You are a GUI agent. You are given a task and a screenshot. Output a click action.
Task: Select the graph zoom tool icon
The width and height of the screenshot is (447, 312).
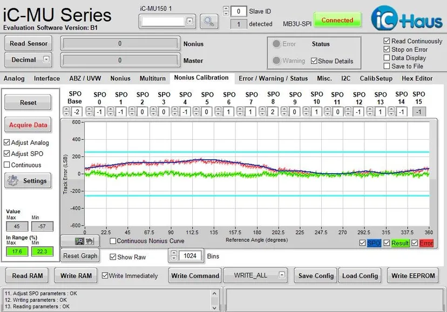click(x=79, y=241)
